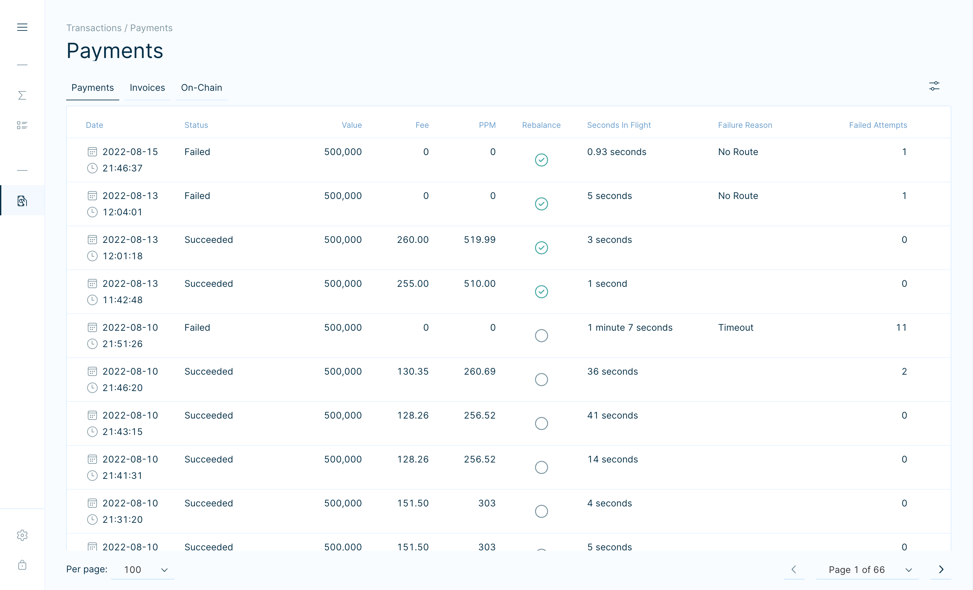Click Transactions breadcrumb link
Screen dimensions: 973x590
coord(94,28)
